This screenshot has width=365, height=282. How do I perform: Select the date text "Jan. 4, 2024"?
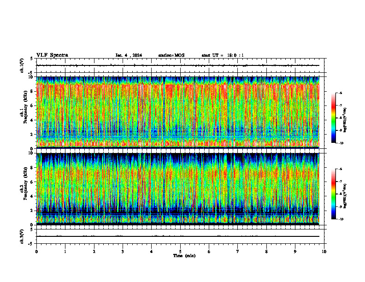129,55
